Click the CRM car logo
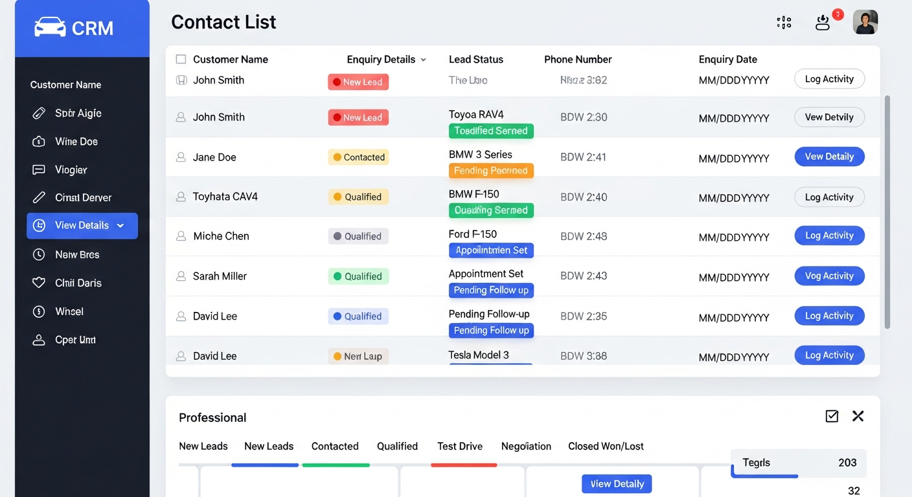912x497 pixels. 52,27
